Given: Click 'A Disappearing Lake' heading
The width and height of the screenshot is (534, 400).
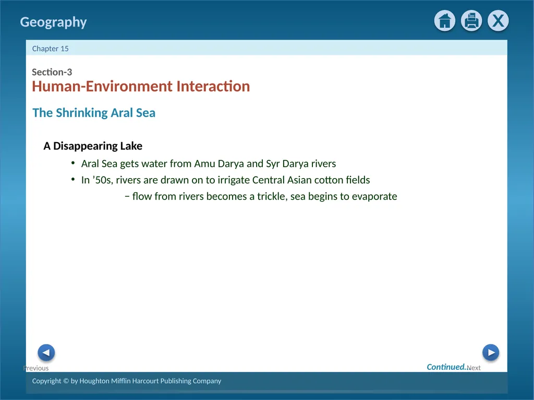Looking at the screenshot, I should pos(93,146).
